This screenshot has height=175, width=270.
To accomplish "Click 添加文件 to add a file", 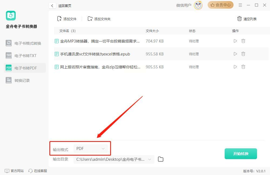I will pyautogui.click(x=67, y=19).
